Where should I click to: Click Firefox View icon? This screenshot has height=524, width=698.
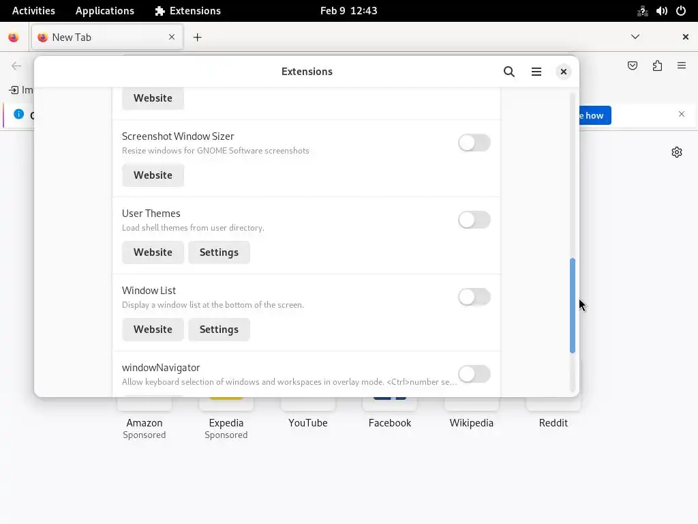pos(14,37)
